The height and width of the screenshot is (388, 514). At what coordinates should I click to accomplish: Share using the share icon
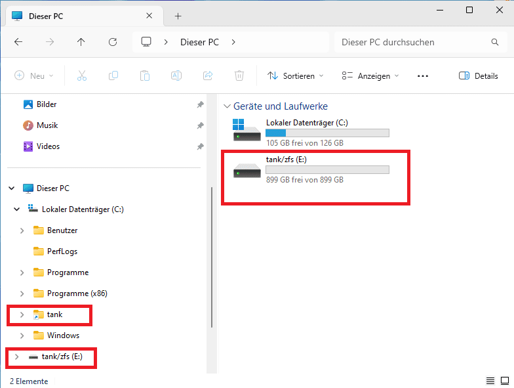pyautogui.click(x=208, y=76)
